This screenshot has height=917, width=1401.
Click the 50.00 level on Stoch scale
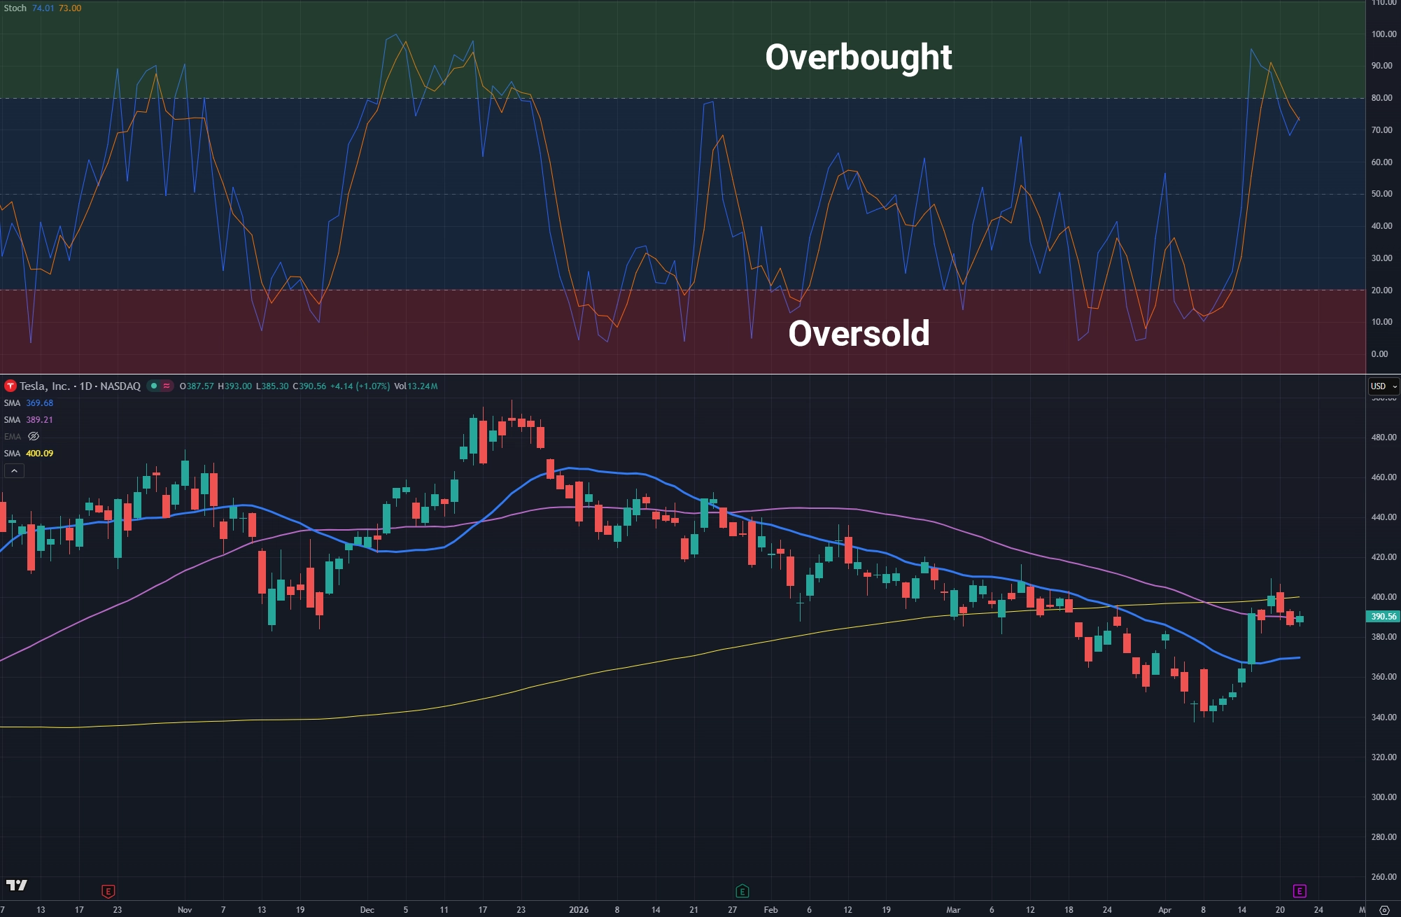click(1382, 194)
